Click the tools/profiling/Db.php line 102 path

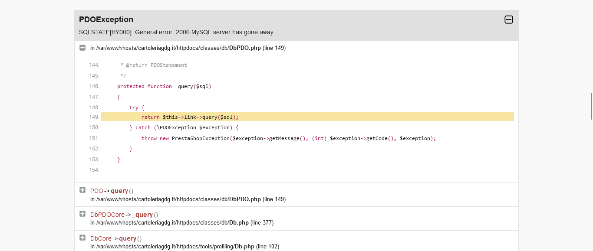tap(184, 247)
